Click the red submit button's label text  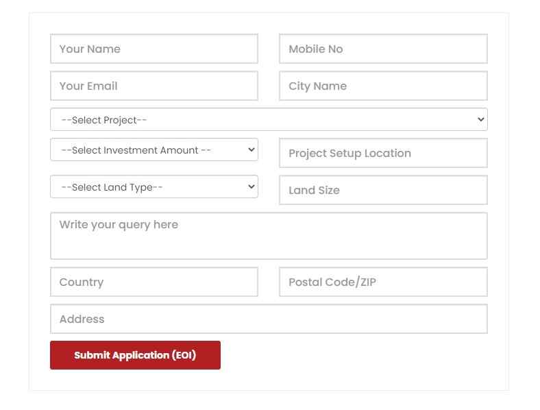[x=135, y=355]
